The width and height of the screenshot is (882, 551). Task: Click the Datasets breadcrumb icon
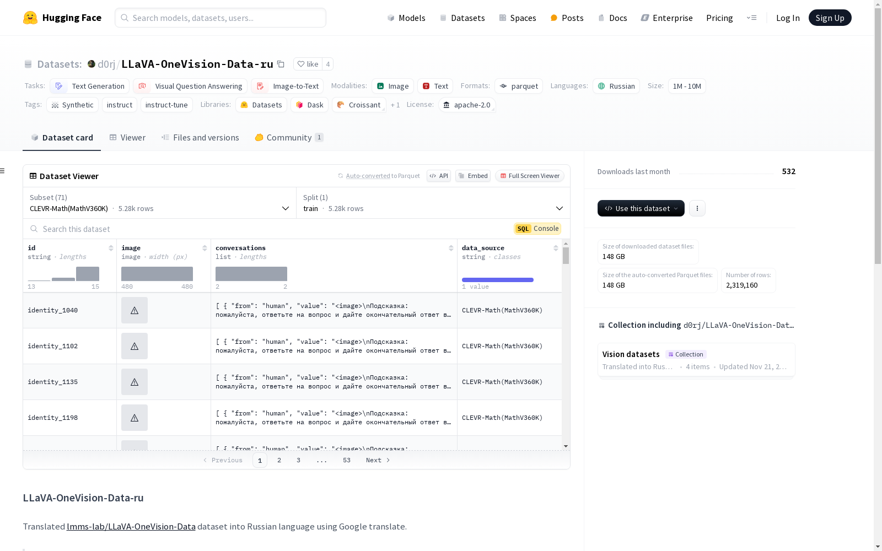28,64
